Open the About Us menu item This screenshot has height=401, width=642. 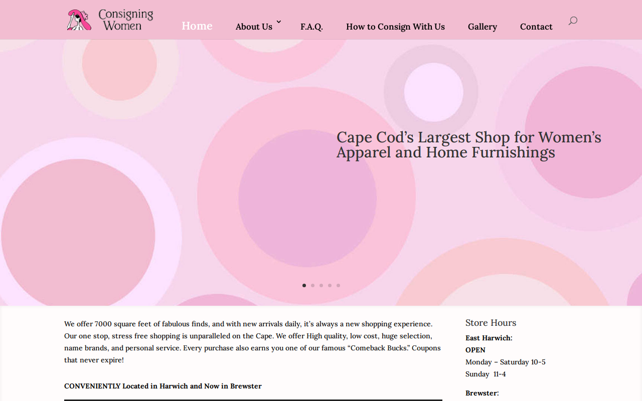click(x=254, y=27)
